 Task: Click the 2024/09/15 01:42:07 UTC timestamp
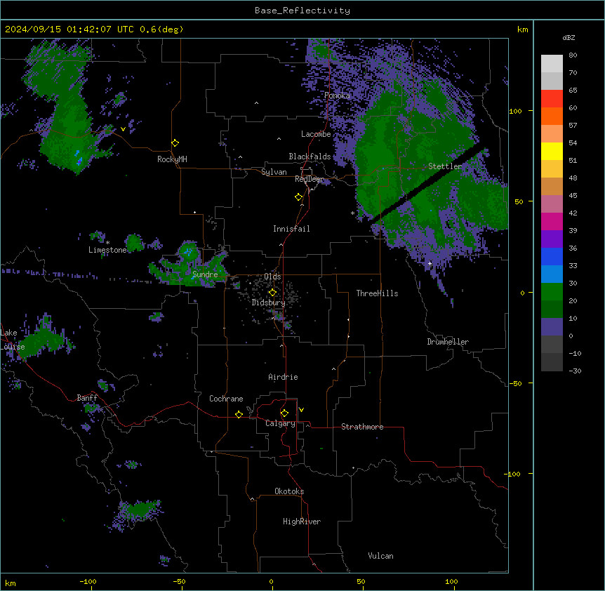[x=94, y=29]
